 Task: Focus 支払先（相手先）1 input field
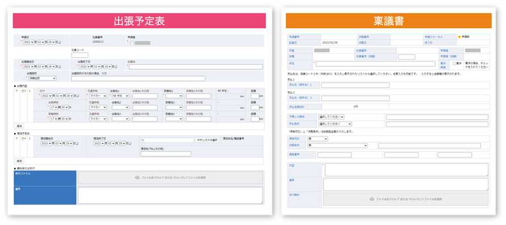pyautogui.click(x=355, y=85)
